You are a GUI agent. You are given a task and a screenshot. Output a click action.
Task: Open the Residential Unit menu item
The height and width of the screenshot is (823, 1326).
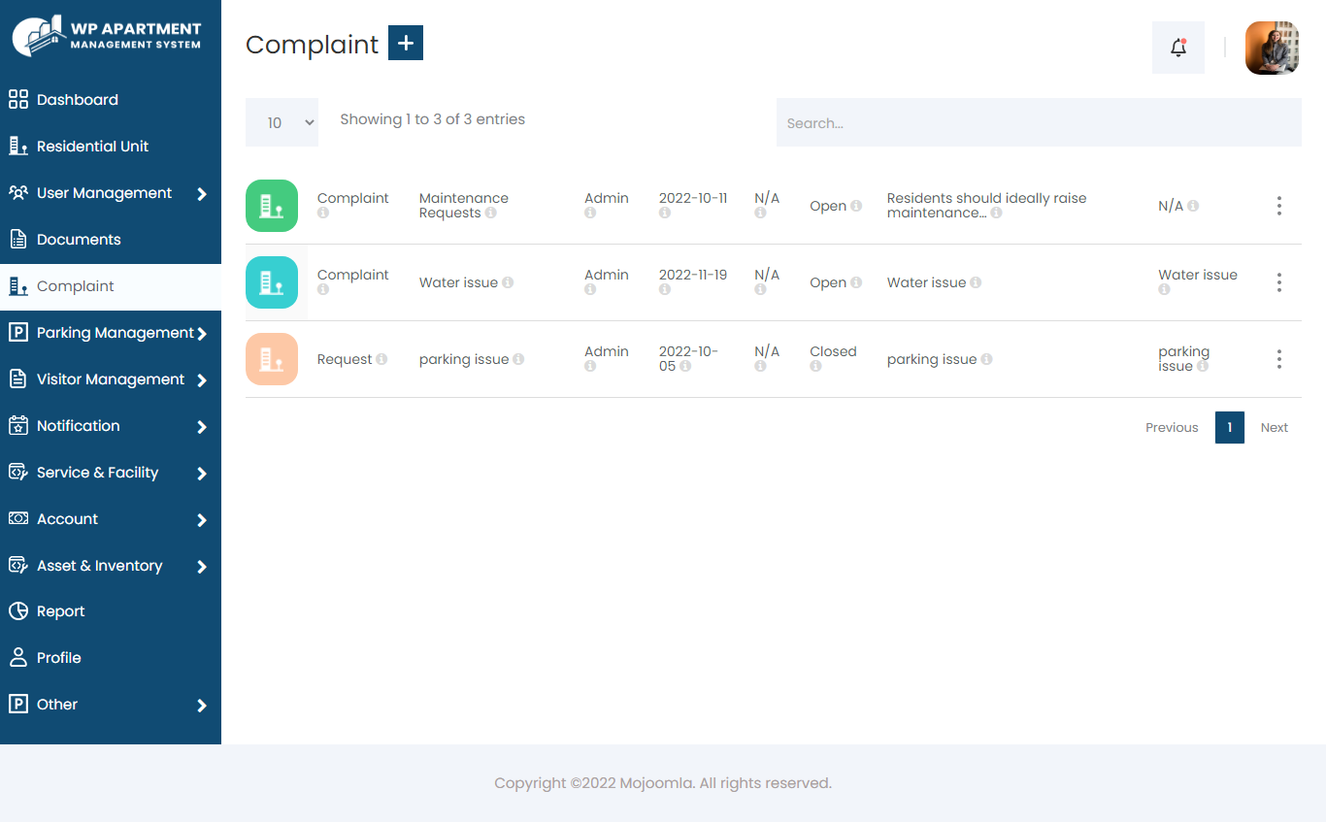(111, 146)
